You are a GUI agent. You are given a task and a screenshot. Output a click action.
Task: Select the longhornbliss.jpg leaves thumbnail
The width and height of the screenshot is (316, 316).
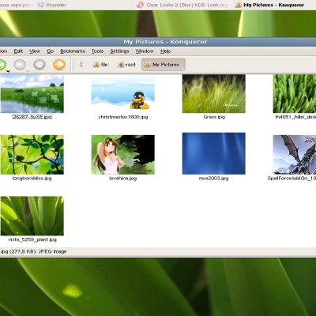pyautogui.click(x=32, y=155)
